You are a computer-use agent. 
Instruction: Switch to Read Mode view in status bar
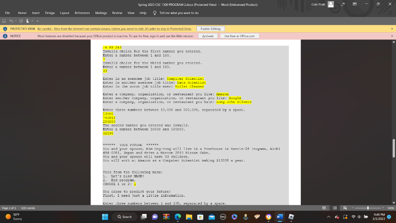click(324, 208)
